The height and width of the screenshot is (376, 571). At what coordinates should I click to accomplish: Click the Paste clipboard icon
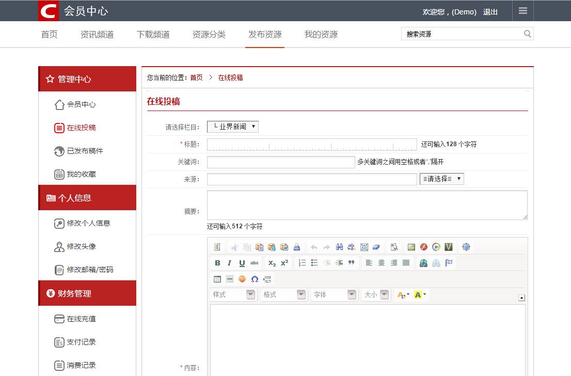coord(259,247)
